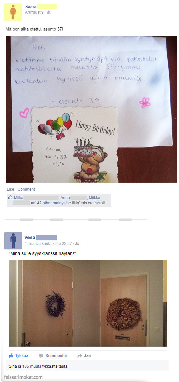This screenshot has width=179, height=382.
Task: Click Comment link under the birthday photo
Action: (26, 189)
